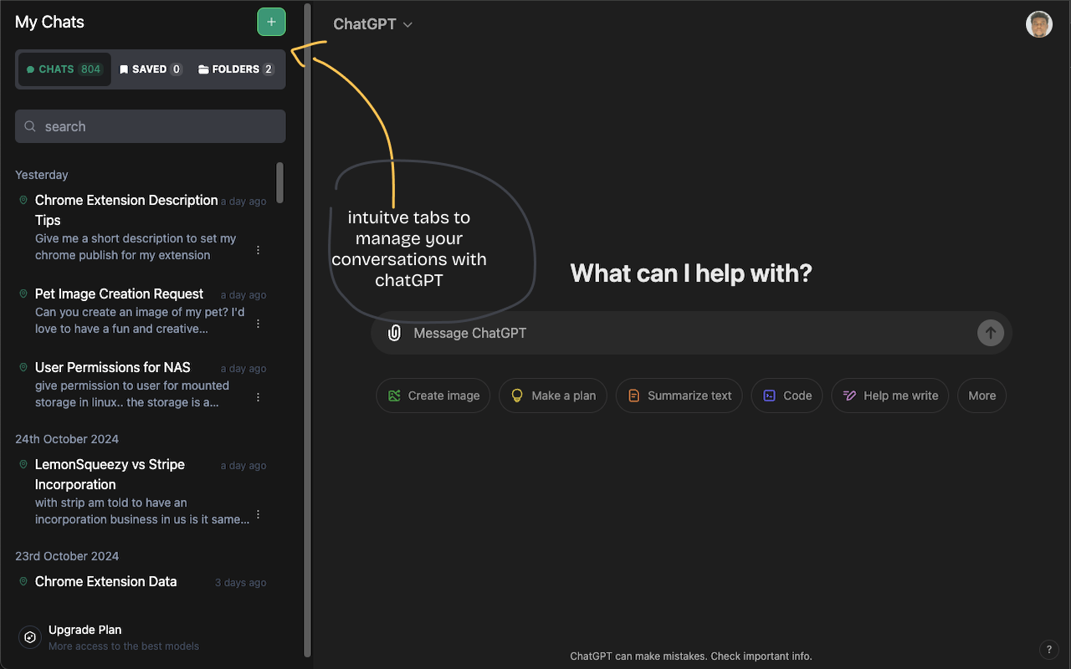Click the Upgrade Plan circular icon
Screen dimensions: 1071x669
point(30,637)
